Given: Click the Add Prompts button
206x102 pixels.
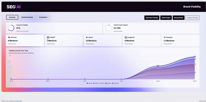Looking at the screenshot, I should [166, 18].
